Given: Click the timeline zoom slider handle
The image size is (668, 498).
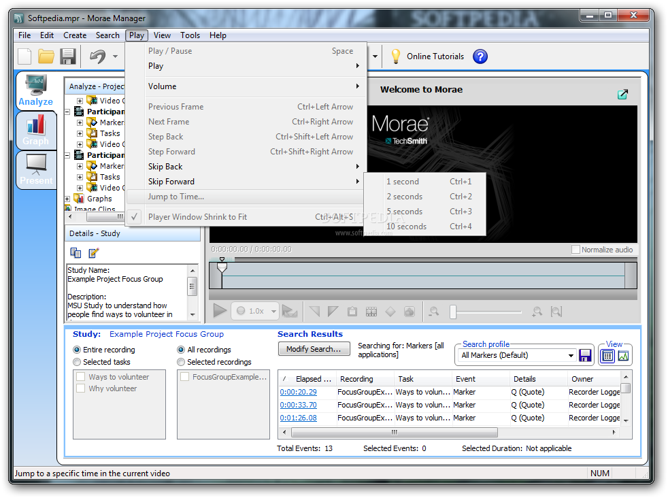Looking at the screenshot, I should 453,312.
